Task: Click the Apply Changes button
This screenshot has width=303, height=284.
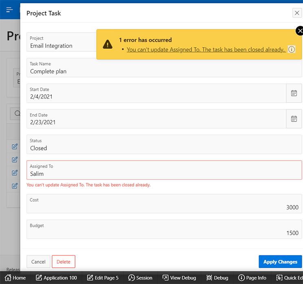Action: pyautogui.click(x=280, y=262)
